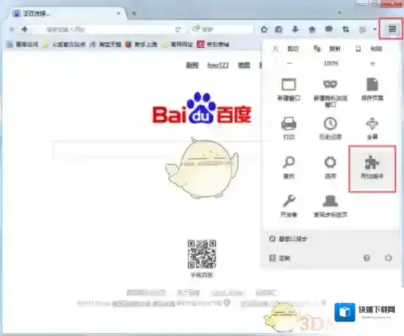Click the Back navigation button
The width and height of the screenshot is (404, 336).
point(12,29)
